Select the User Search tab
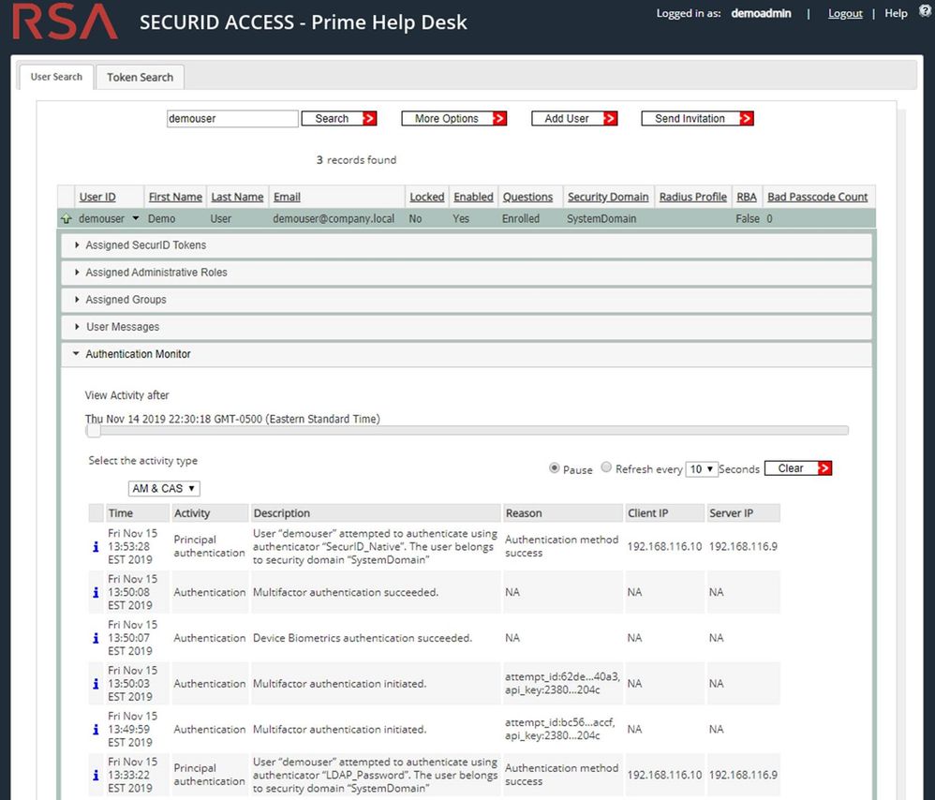This screenshot has width=935, height=800. [x=56, y=77]
